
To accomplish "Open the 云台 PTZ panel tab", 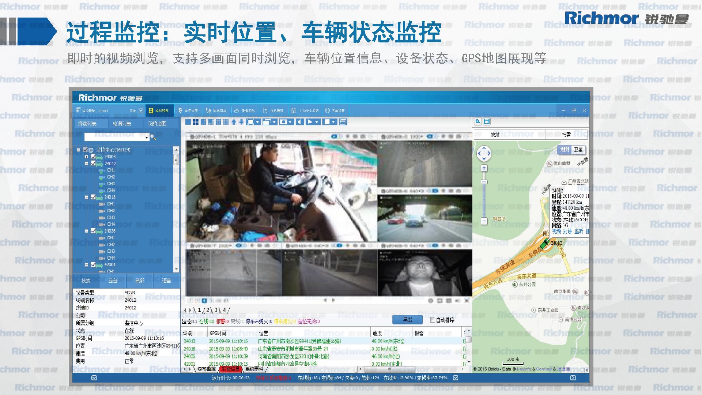I will 113,281.
